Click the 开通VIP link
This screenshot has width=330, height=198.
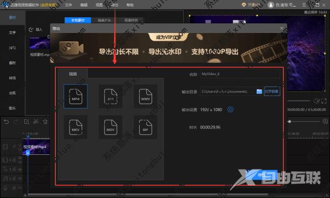coord(251,5)
